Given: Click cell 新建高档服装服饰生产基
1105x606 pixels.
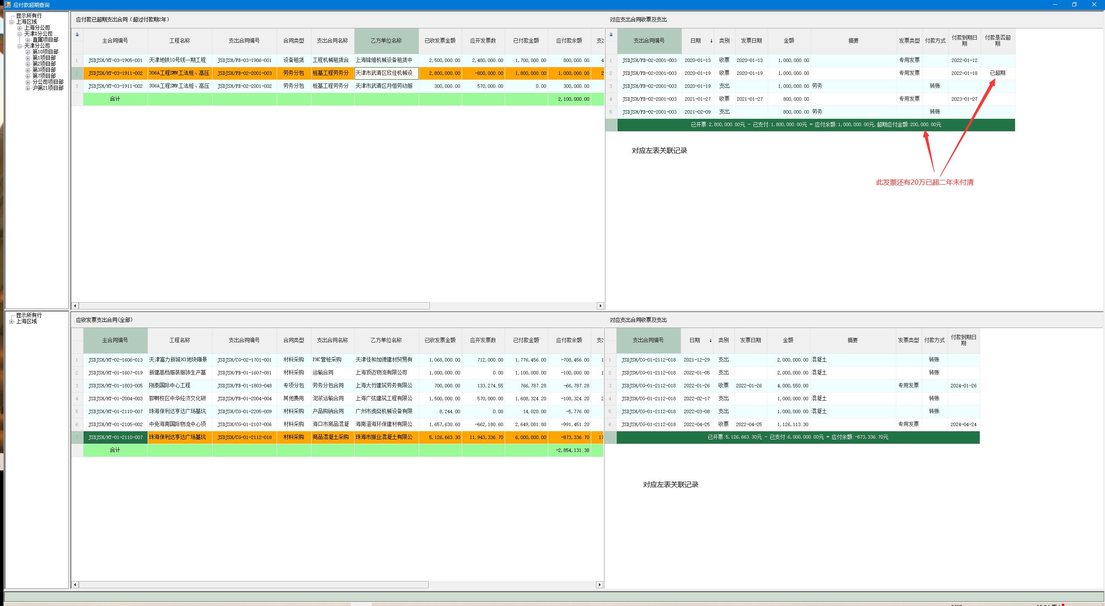Looking at the screenshot, I should click(x=180, y=373).
